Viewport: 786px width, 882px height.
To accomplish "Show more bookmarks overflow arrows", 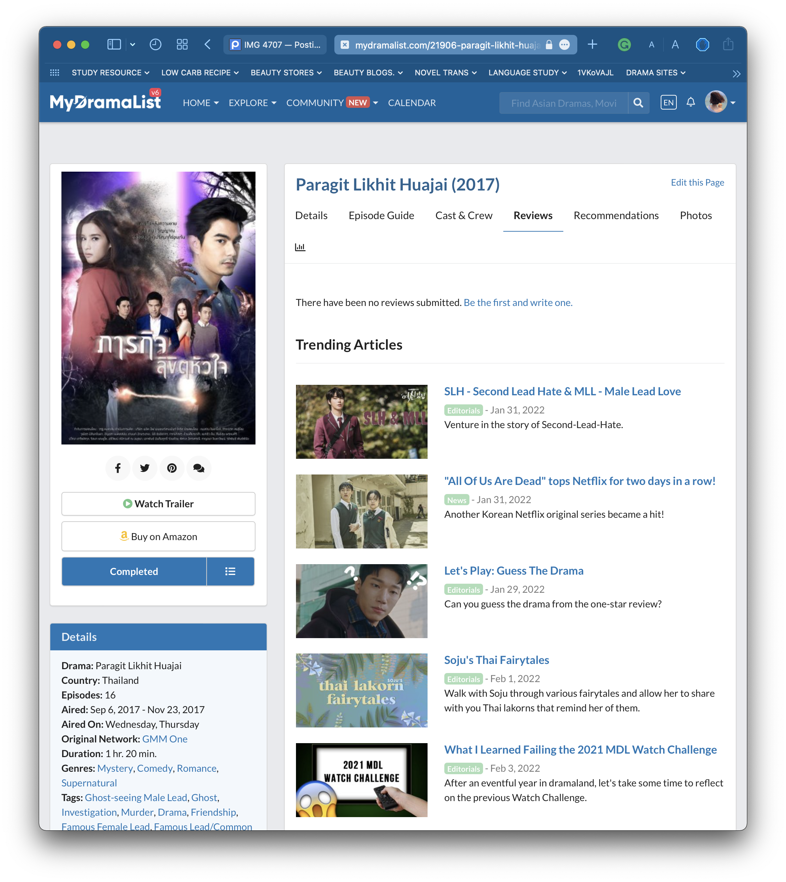I will (737, 74).
